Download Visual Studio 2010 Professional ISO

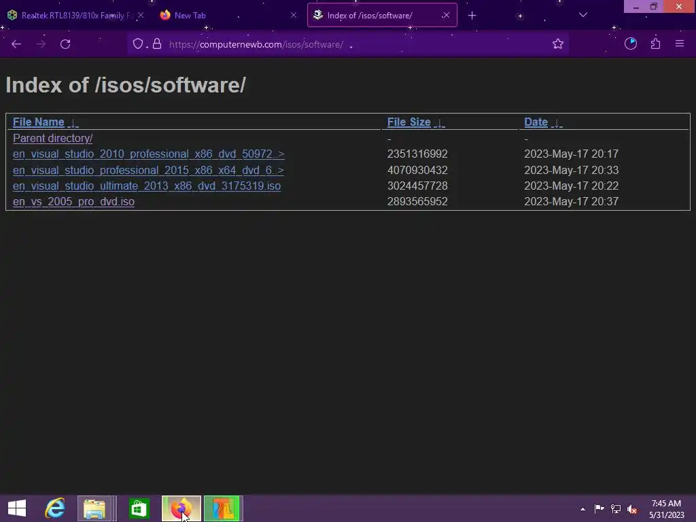[149, 154]
